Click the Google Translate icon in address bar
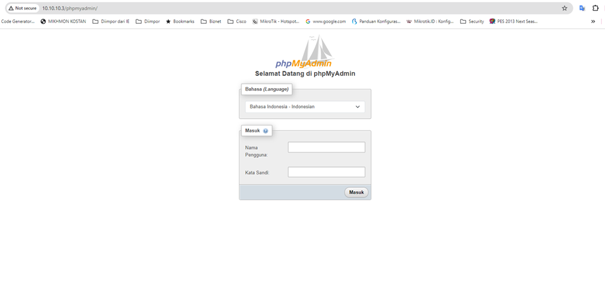Screen dimensions: 605x294 [x=582, y=8]
